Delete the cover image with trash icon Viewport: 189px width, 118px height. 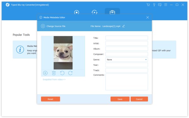pos(54,73)
